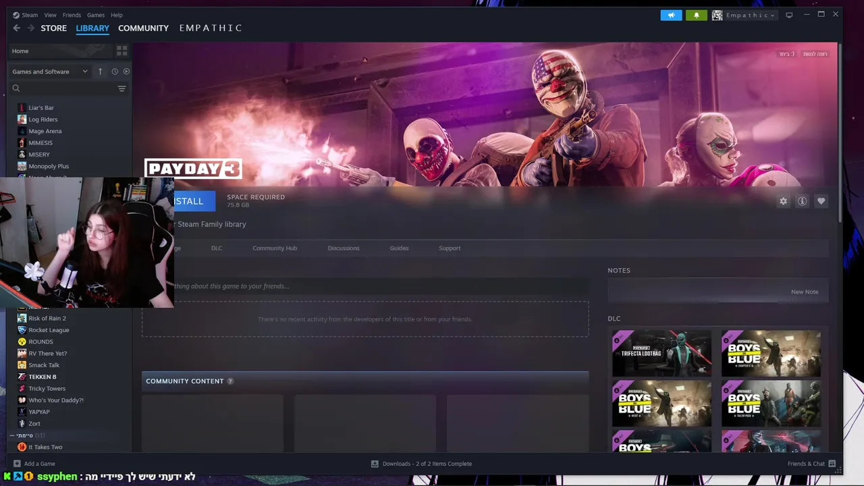Open the DLC tab of PAYDAY 3
Viewport: 864px width, 486px height.
[217, 248]
